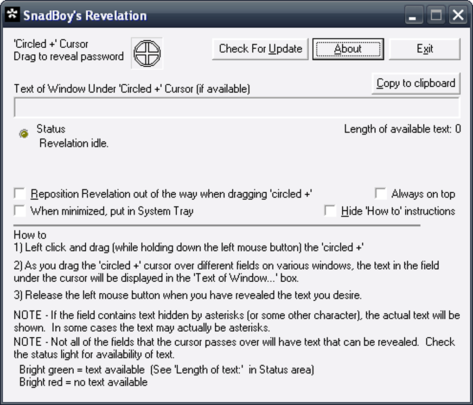Maximize the Revelation window
The width and height of the screenshot is (473, 405).
pos(436,15)
